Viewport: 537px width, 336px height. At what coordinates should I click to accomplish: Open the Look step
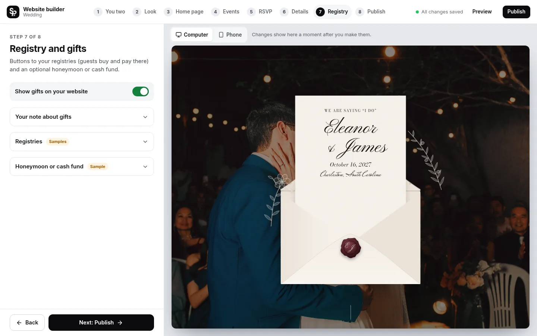pos(144,12)
